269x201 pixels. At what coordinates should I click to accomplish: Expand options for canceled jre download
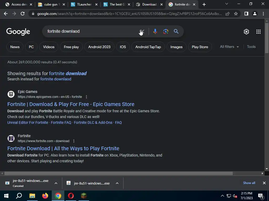tap(56, 183)
